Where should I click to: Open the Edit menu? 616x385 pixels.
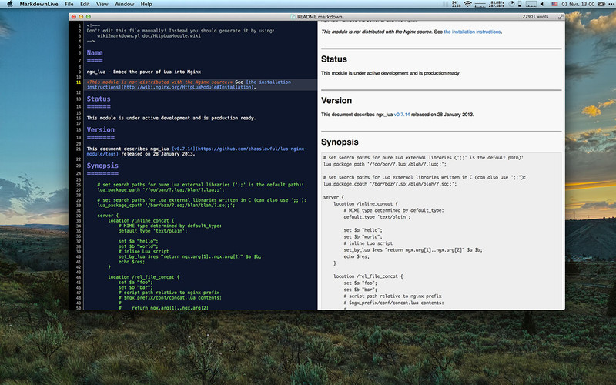point(85,4)
